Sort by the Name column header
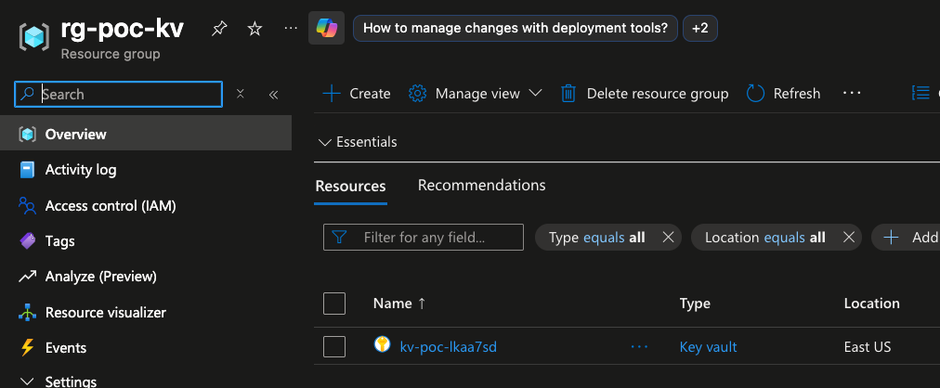The height and width of the screenshot is (388, 940). 399,304
